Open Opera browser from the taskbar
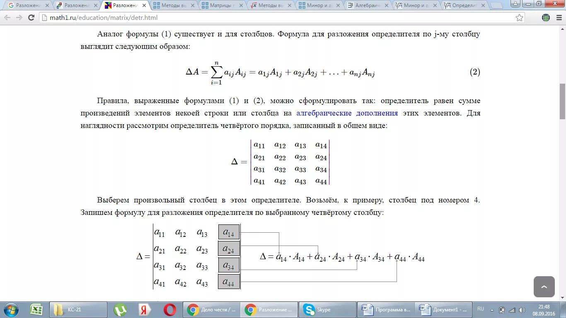Image resolution: width=566 pixels, height=318 pixels. [x=169, y=310]
